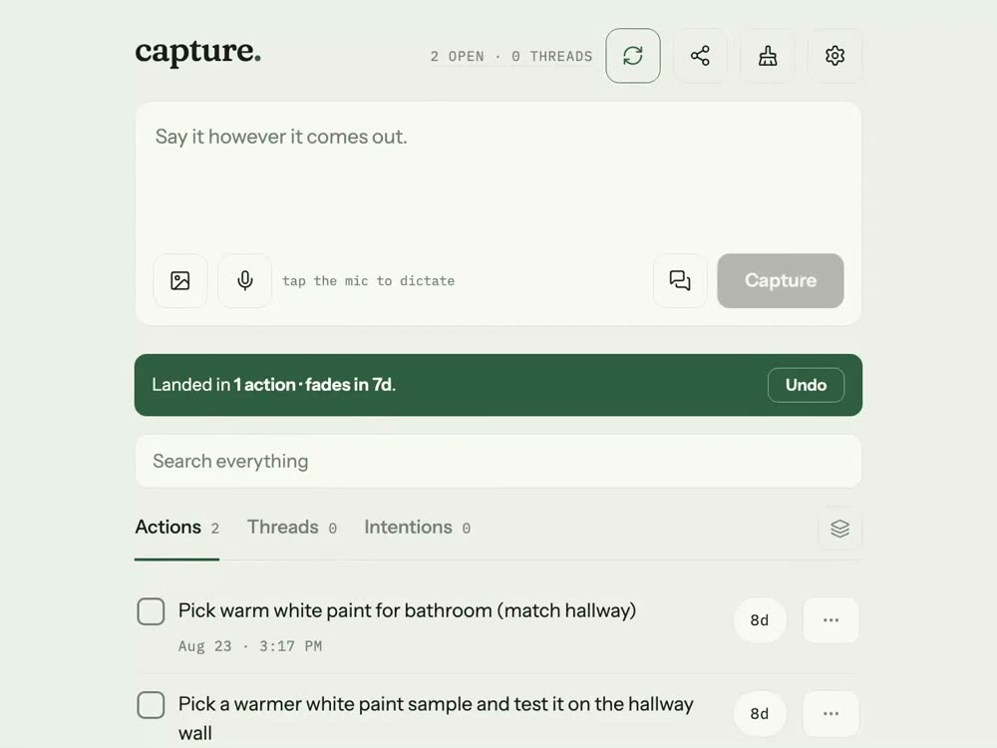Click the chat bubbles icon

coord(680,280)
